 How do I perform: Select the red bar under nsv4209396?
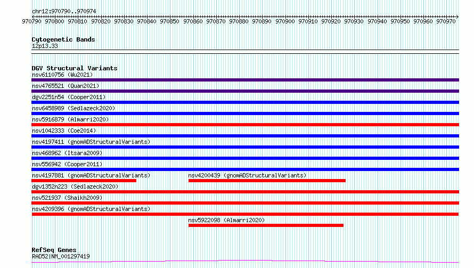point(245,214)
